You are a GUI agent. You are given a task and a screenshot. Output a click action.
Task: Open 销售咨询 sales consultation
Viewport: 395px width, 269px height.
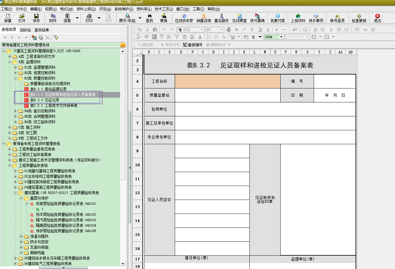click(x=204, y=18)
